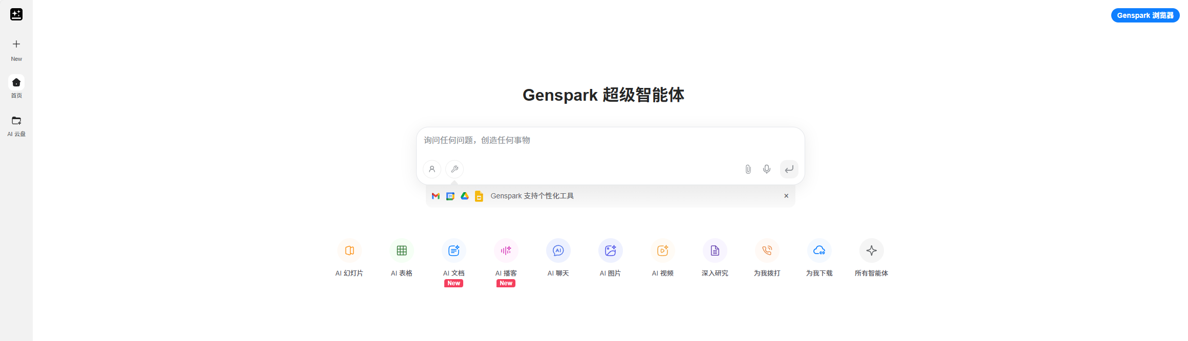Click the Gmail icon in the tools banner
Viewport: 1188px width, 341px height.
[x=436, y=196]
